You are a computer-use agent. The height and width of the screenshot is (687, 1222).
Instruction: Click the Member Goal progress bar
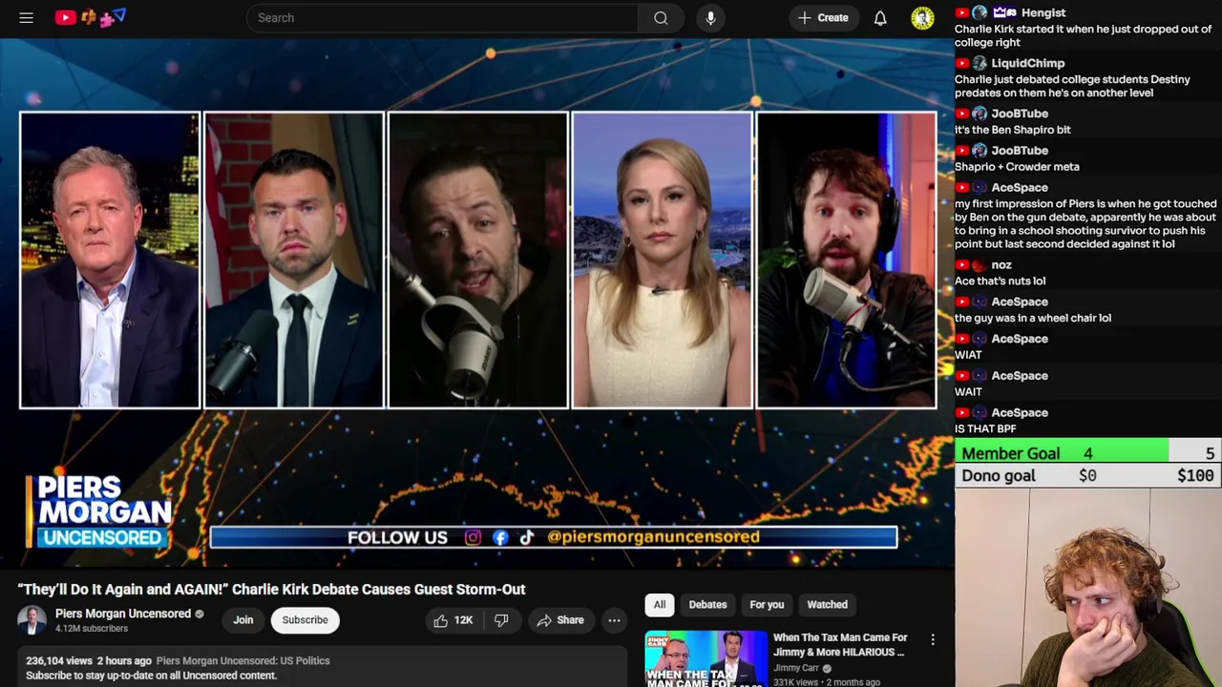1088,453
